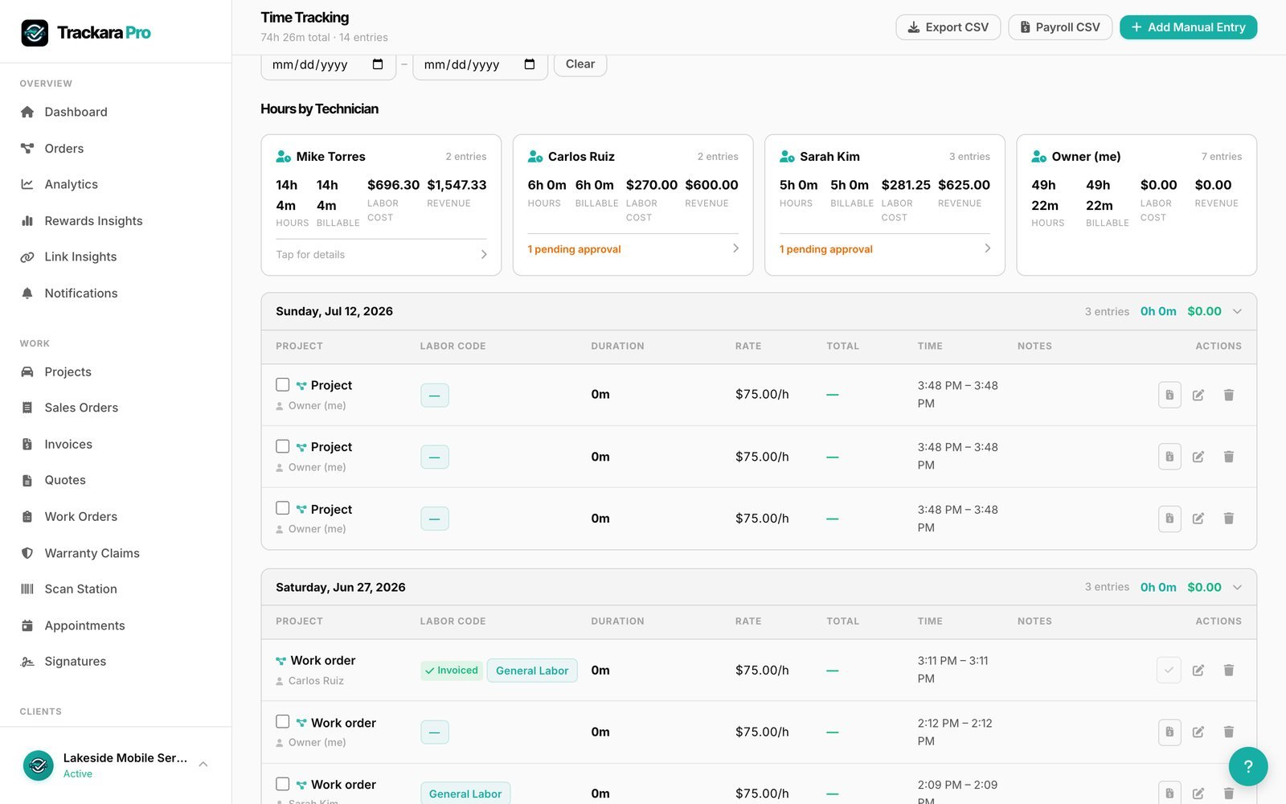Viewport: 1286px width, 804px height.
Task: Delete the 2:12 PM work order entry
Action: pos(1228,732)
